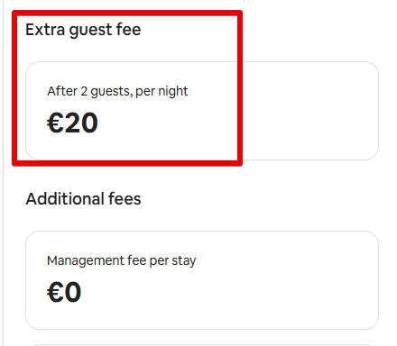
Task: Click the left panel divider line
Action: pos(4,173)
